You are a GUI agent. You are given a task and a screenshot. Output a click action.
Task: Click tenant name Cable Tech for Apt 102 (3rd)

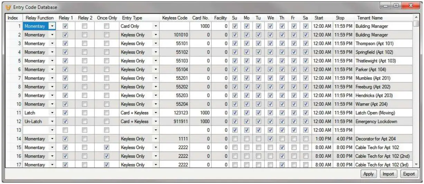383,165
